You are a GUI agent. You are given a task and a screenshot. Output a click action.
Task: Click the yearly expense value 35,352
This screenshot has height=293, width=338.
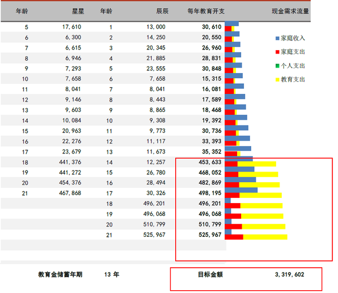212,152
